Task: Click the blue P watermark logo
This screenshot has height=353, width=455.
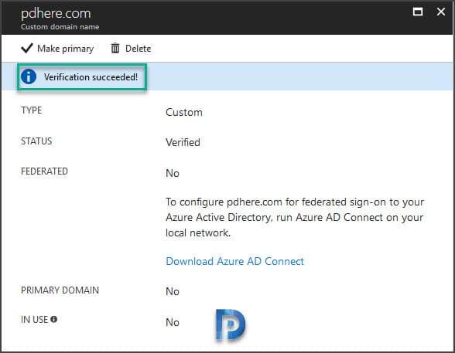Action: 231,324
